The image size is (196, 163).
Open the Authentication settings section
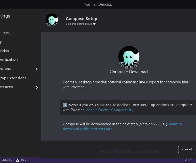9,59
